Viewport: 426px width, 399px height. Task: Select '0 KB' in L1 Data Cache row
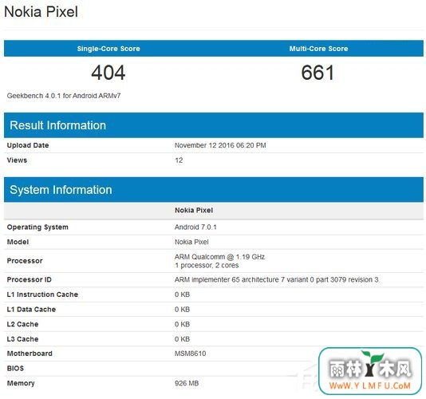[x=183, y=310]
